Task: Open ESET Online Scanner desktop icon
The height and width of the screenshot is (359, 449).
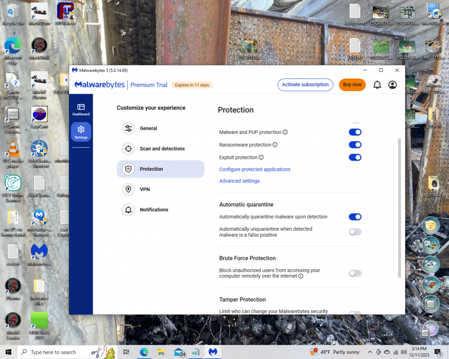Action: tap(13, 188)
